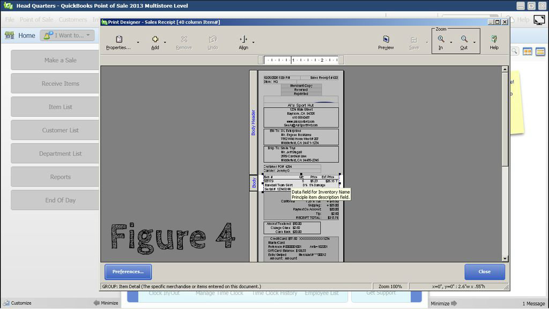Select the "Sales Receipt #622" field
Screen dimensions: 549x309
pos(324,77)
